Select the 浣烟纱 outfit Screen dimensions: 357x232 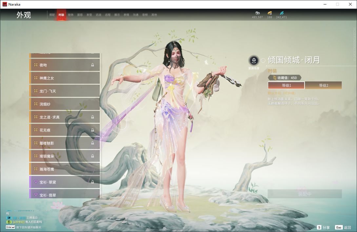pyautogui.click(x=65, y=104)
